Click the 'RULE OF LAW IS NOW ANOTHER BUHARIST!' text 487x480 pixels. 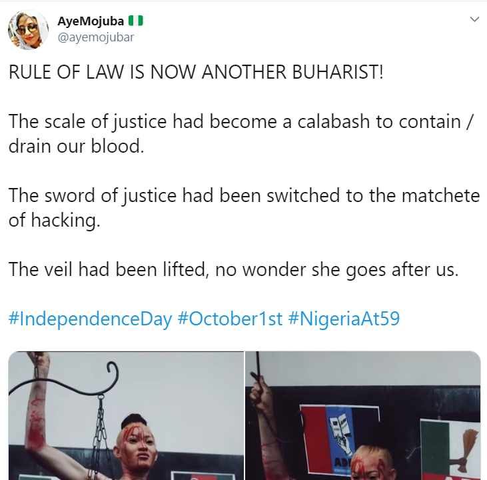click(196, 72)
